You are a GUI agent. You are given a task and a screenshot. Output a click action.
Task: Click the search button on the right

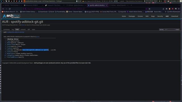click(x=177, y=29)
